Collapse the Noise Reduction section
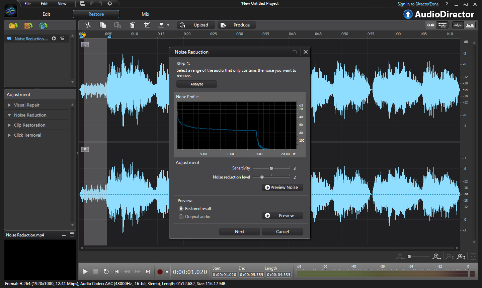Screen dimensions: 482x288 coord(9,115)
